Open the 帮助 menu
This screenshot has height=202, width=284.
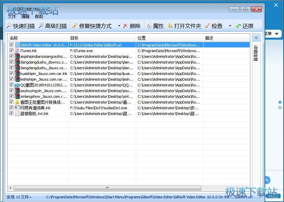click(x=39, y=16)
